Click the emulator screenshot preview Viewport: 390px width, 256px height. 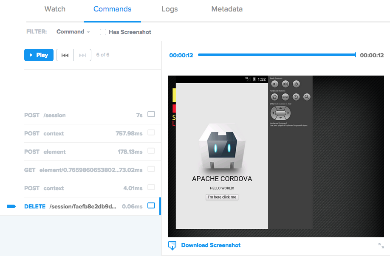click(x=276, y=156)
